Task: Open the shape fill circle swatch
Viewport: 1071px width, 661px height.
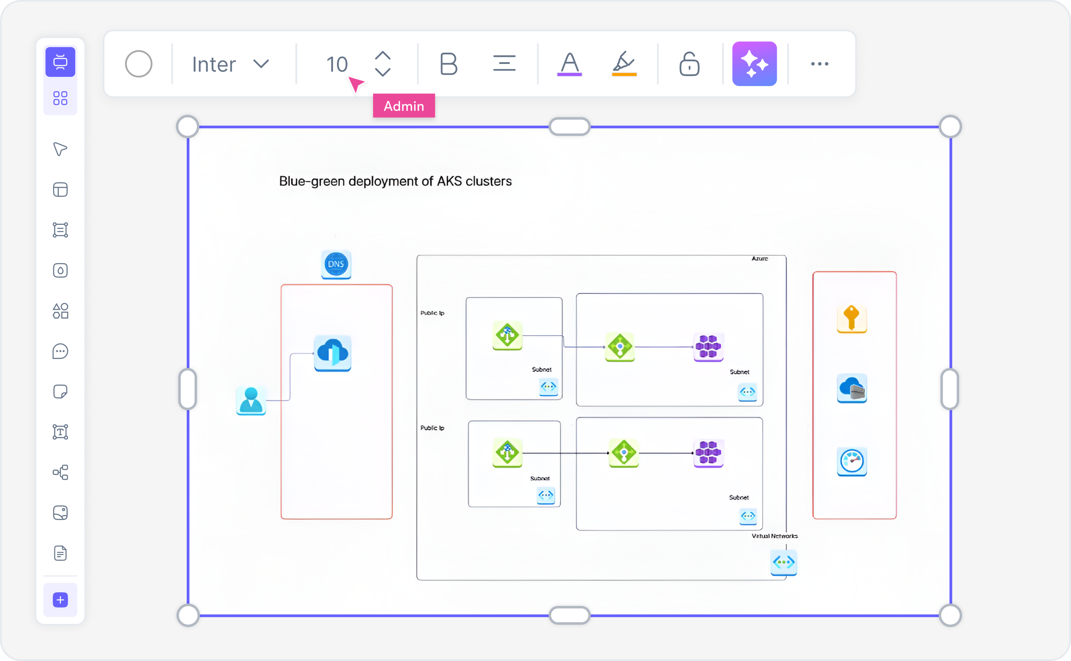Action: (139, 64)
